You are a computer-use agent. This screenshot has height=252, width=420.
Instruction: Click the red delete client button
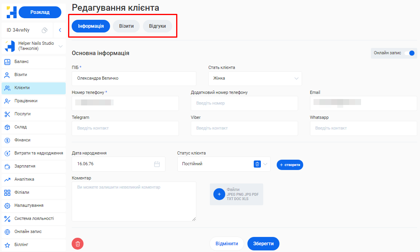click(x=78, y=244)
